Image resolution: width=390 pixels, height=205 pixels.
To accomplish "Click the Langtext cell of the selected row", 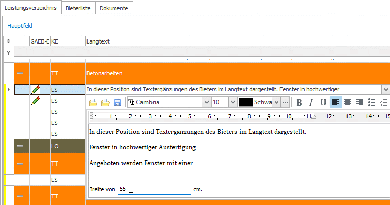I will [234, 89].
